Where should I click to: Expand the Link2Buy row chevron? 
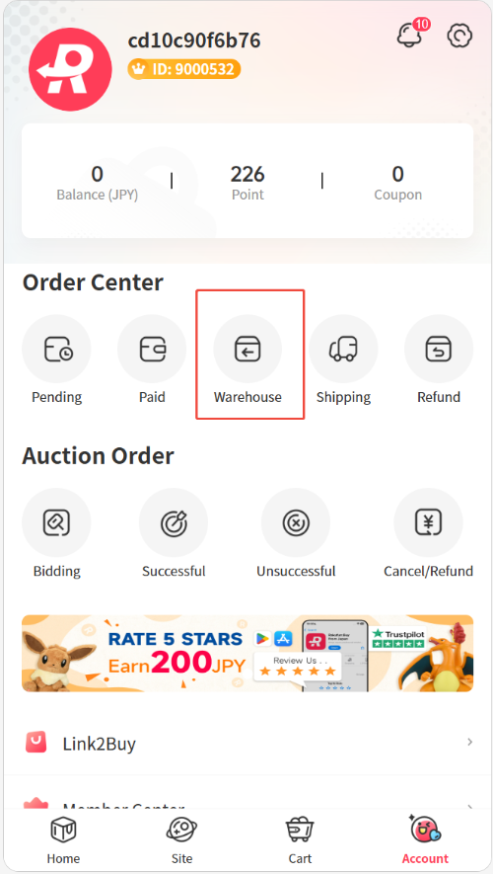(x=470, y=742)
